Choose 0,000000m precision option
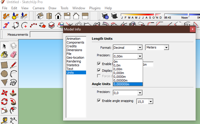This screenshot has height=124, width=200. pyautogui.click(x=128, y=84)
